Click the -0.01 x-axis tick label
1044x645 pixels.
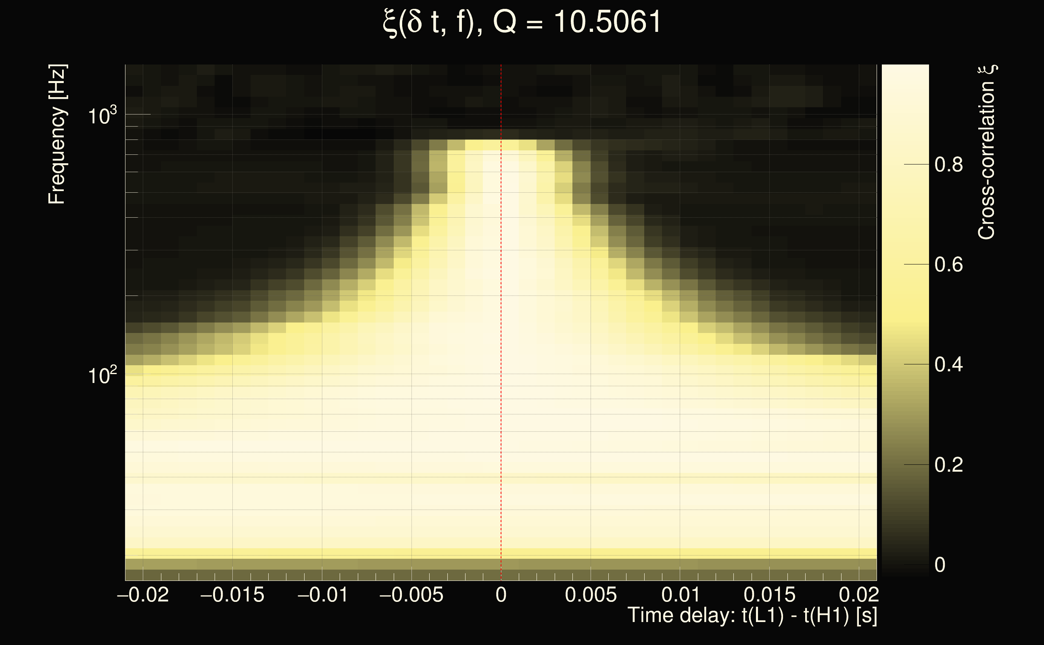pos(323,595)
